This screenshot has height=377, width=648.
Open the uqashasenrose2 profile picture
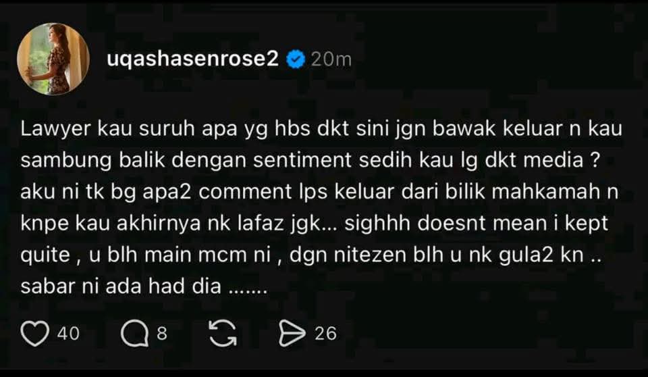click(x=53, y=59)
